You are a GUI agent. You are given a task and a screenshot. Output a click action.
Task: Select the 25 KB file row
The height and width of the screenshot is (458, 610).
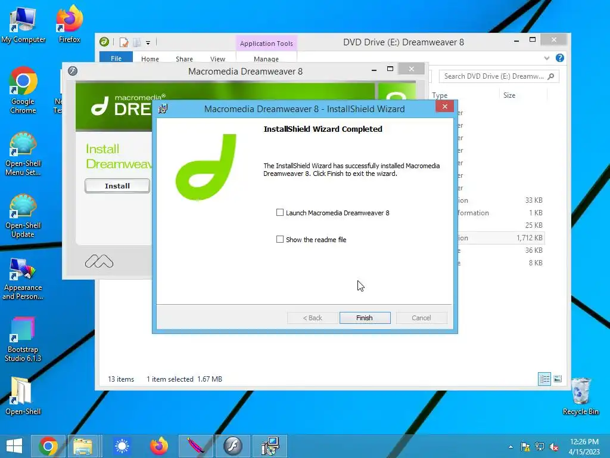point(500,225)
